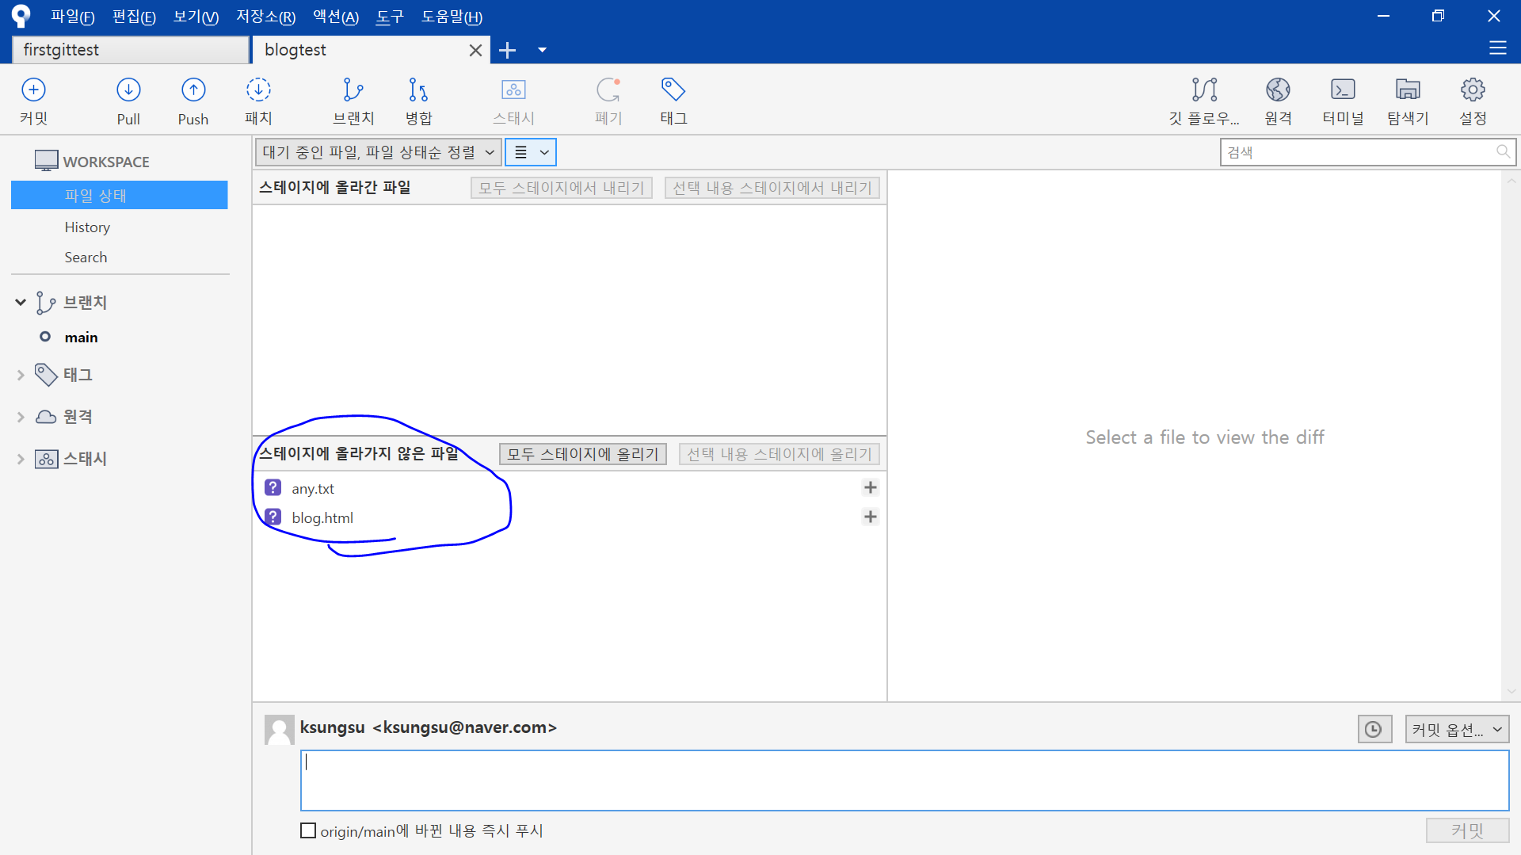Open the Terminal (터미널) toolbar icon
The height and width of the screenshot is (855, 1521).
pos(1343,101)
